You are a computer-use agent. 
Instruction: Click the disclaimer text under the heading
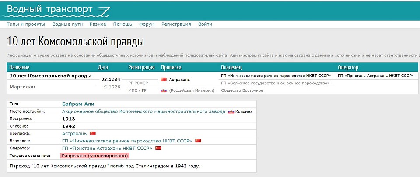tap(213, 56)
